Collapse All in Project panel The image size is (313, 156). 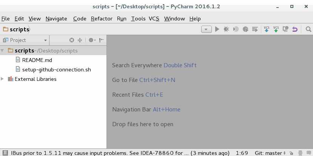click(x=80, y=40)
